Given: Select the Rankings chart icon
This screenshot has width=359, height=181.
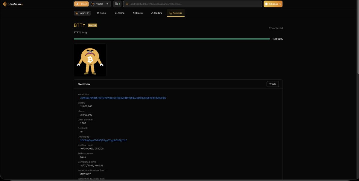Looking at the screenshot, I should click(x=171, y=13).
